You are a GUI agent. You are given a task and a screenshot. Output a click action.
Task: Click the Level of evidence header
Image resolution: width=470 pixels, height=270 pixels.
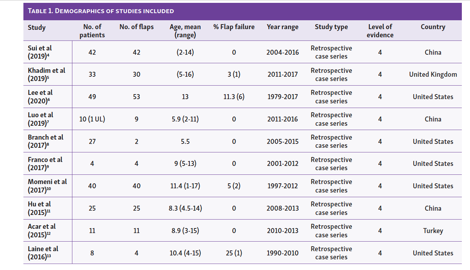pos(380,31)
